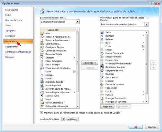Expand the Proteger Documento submenu arrow

coord(143,102)
